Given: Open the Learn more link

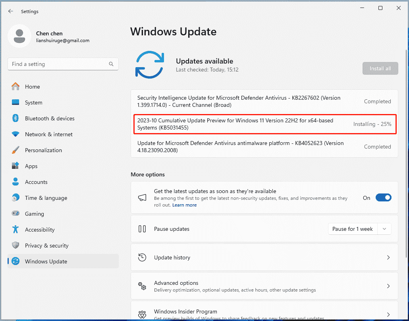Looking at the screenshot, I should point(184,205).
